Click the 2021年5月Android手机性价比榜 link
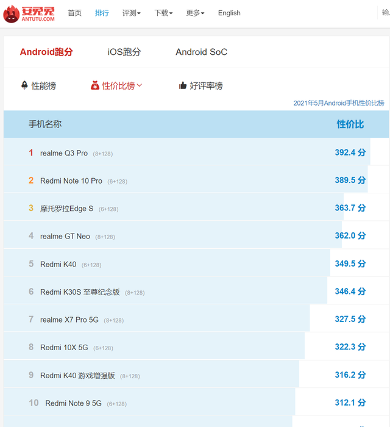The width and height of the screenshot is (390, 427). (339, 103)
